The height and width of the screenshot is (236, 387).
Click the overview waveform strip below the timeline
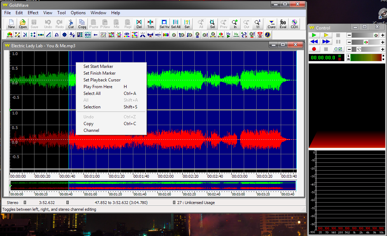click(153, 185)
